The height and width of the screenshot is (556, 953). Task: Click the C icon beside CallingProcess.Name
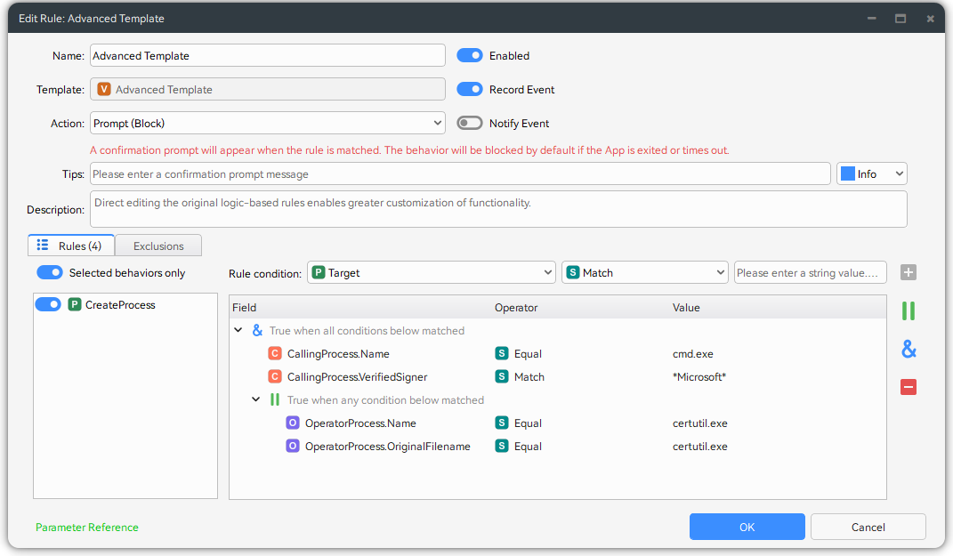pyautogui.click(x=275, y=354)
